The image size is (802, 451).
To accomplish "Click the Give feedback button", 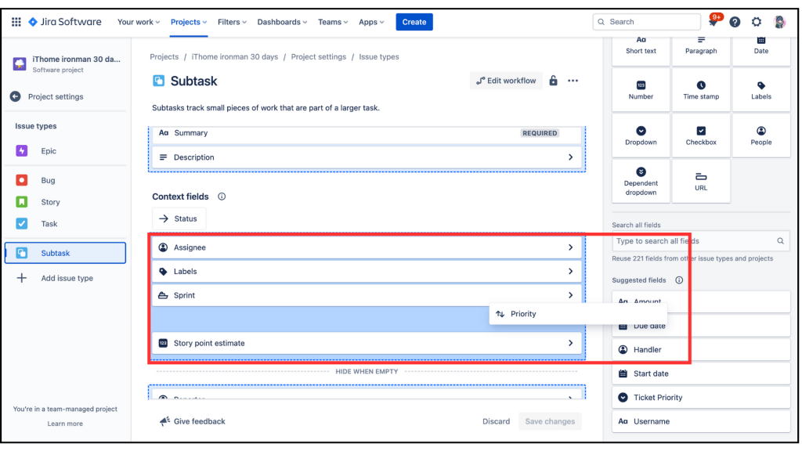I will (193, 421).
